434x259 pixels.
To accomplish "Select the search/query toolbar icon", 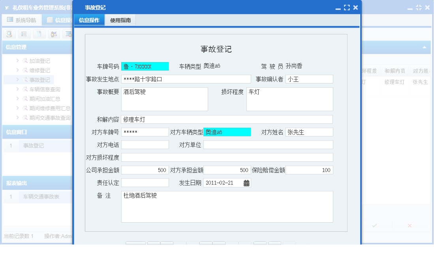I will [x=9, y=34].
